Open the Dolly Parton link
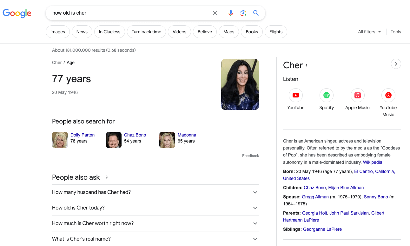The height and width of the screenshot is (246, 410). pyautogui.click(x=83, y=135)
